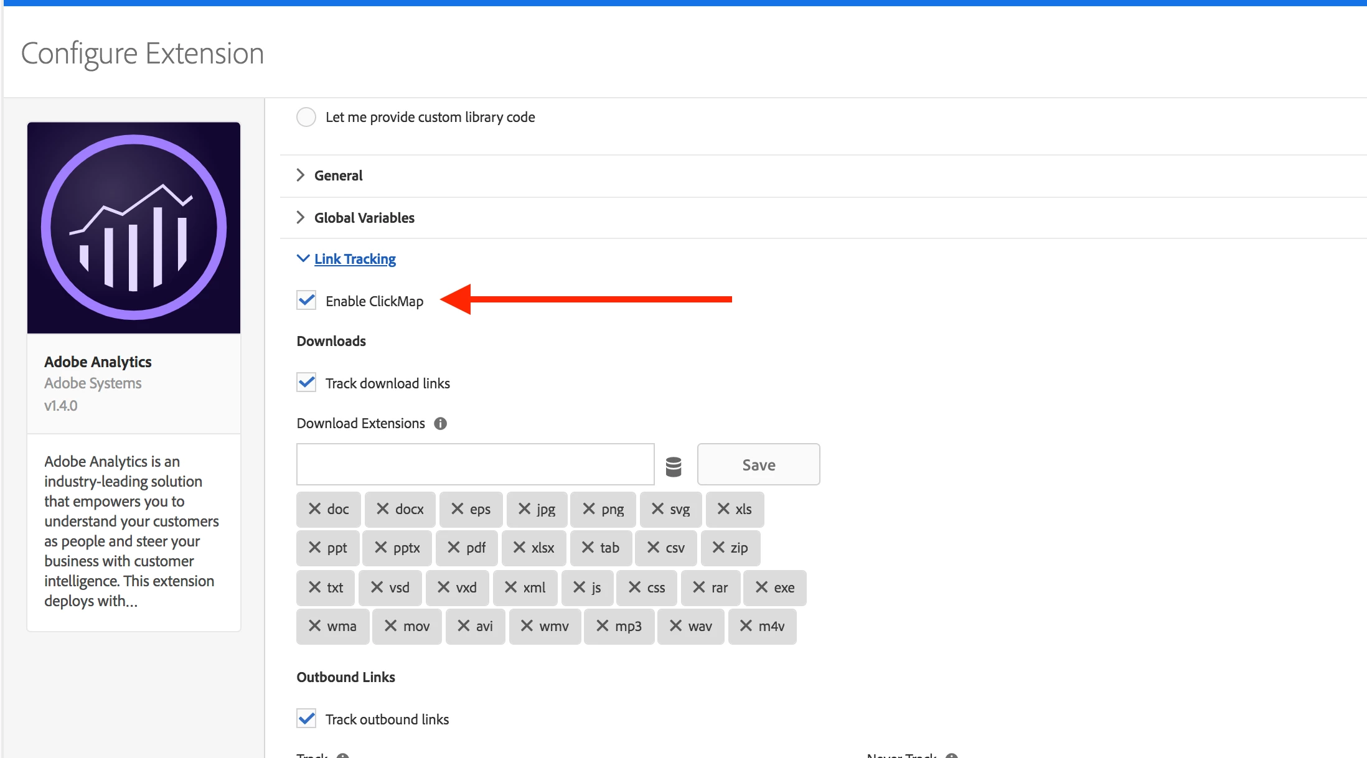
Task: Focus the Download Extensions text field
Action: (x=475, y=464)
